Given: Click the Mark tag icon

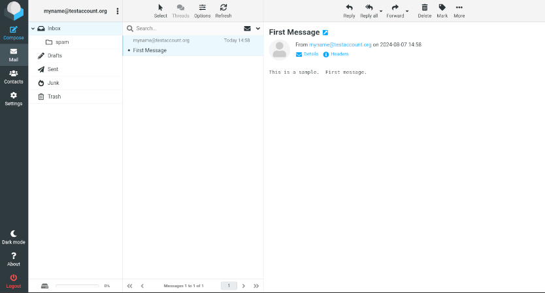Looking at the screenshot, I should 442,8.
